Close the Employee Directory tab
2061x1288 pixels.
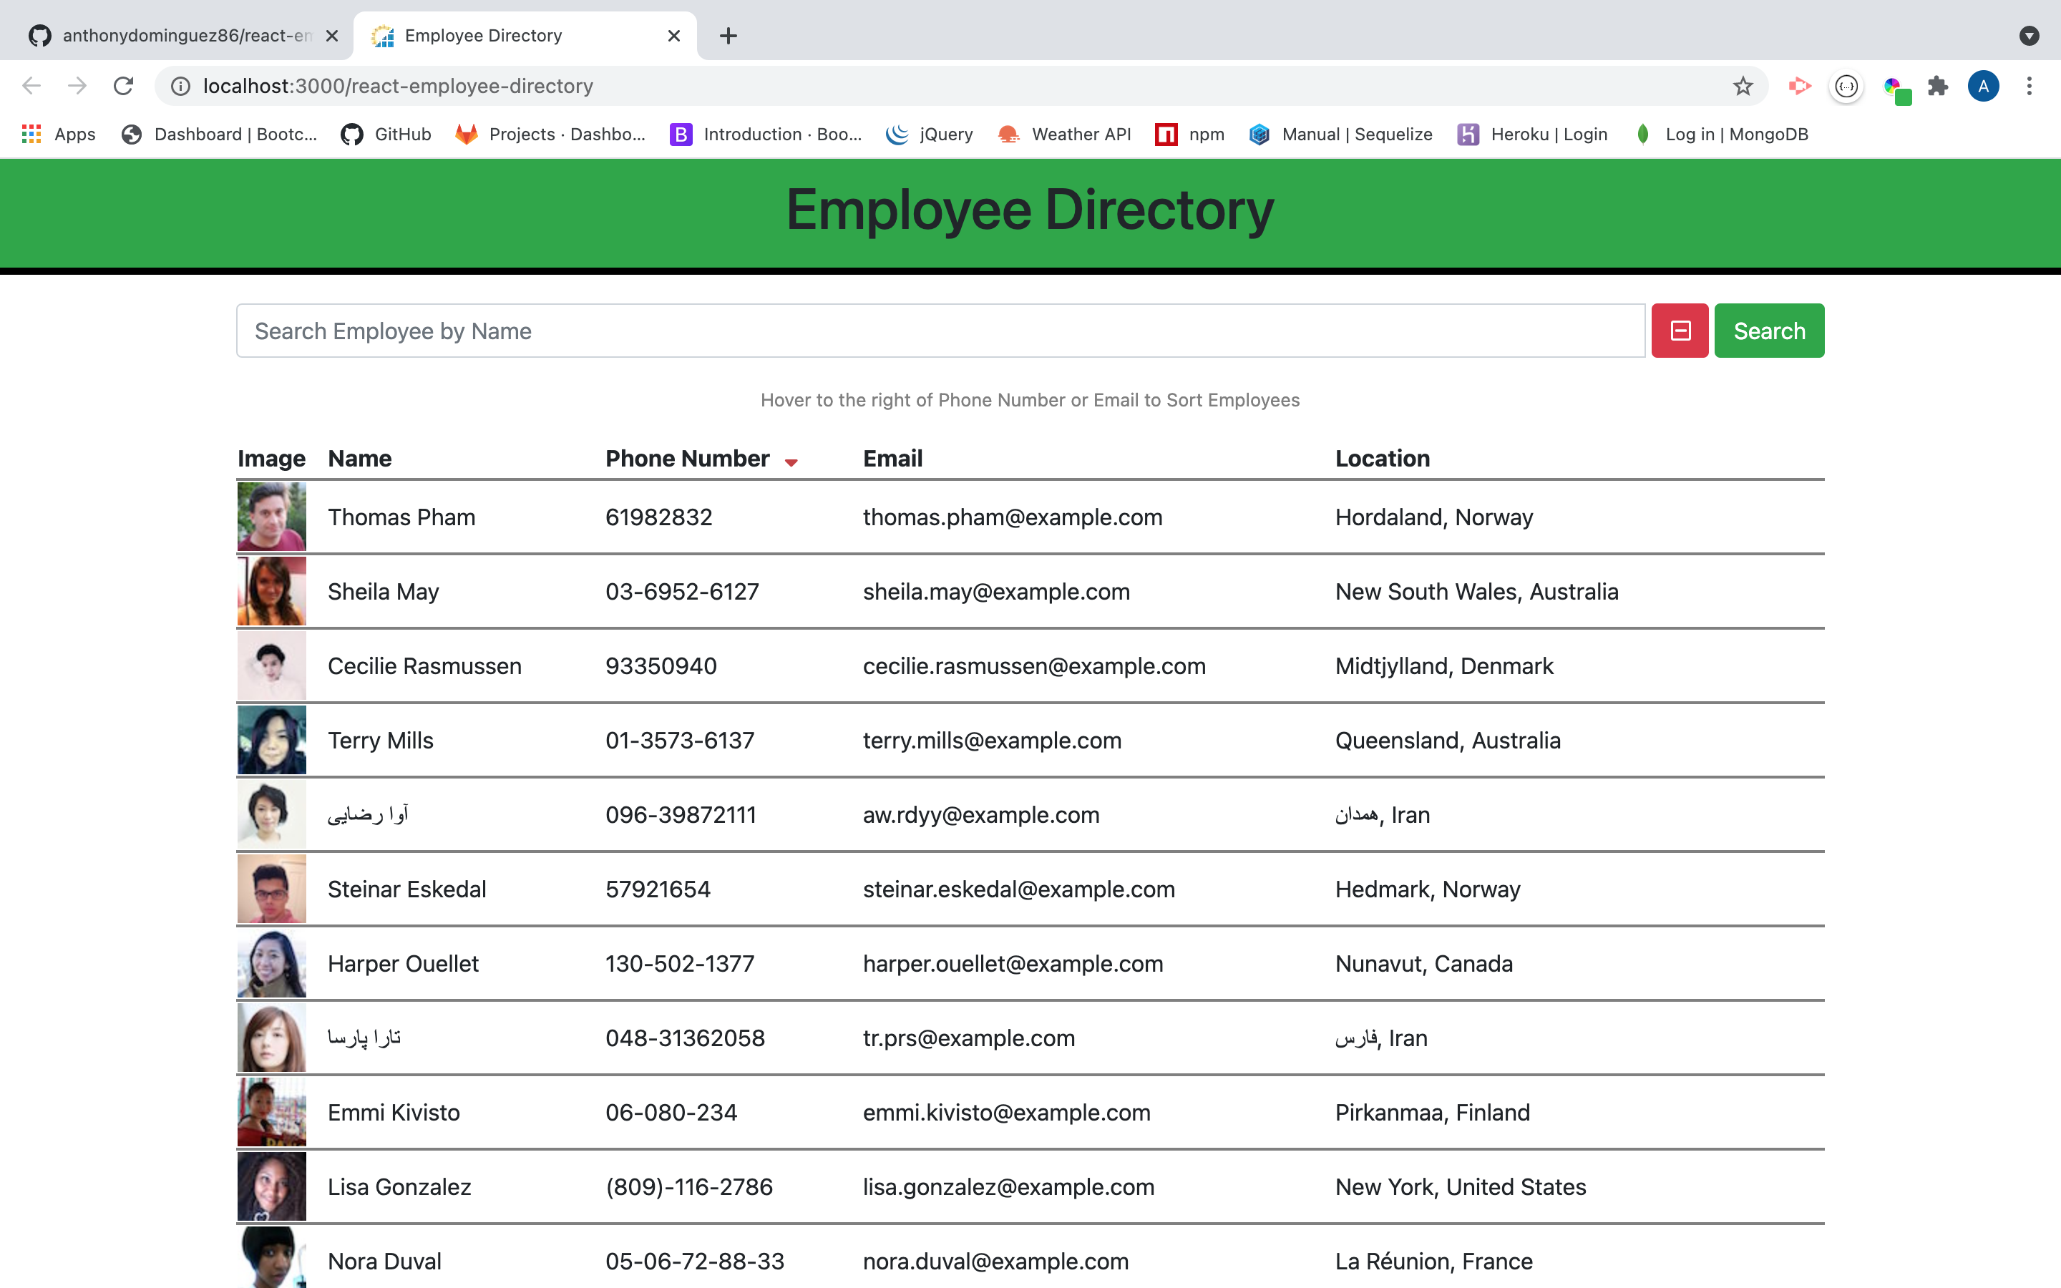coord(673,36)
